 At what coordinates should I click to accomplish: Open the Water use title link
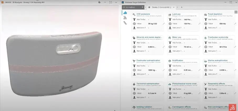177,37
